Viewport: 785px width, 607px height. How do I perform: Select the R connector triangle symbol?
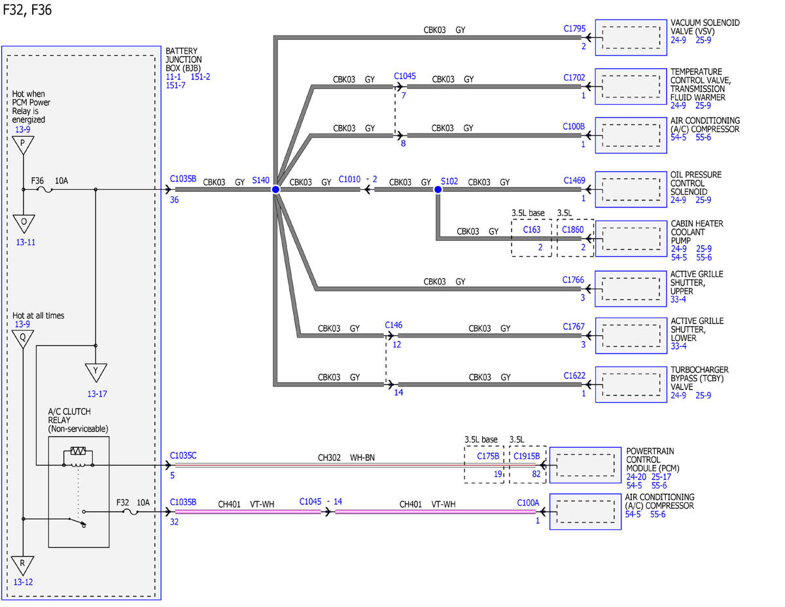pos(24,565)
